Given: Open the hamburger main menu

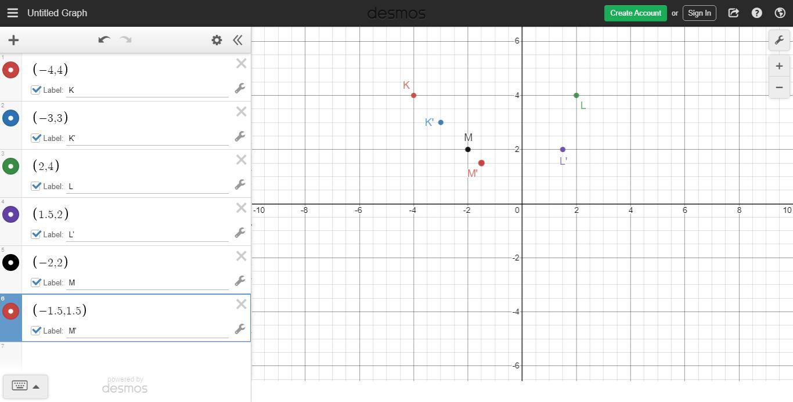Looking at the screenshot, I should [x=12, y=13].
